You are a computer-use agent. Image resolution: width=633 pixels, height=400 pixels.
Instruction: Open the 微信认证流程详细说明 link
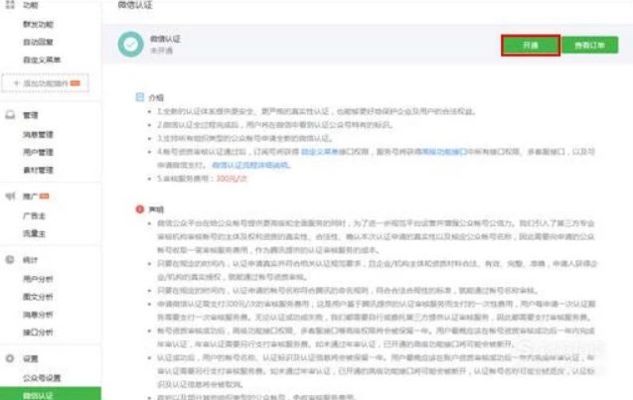(x=250, y=165)
